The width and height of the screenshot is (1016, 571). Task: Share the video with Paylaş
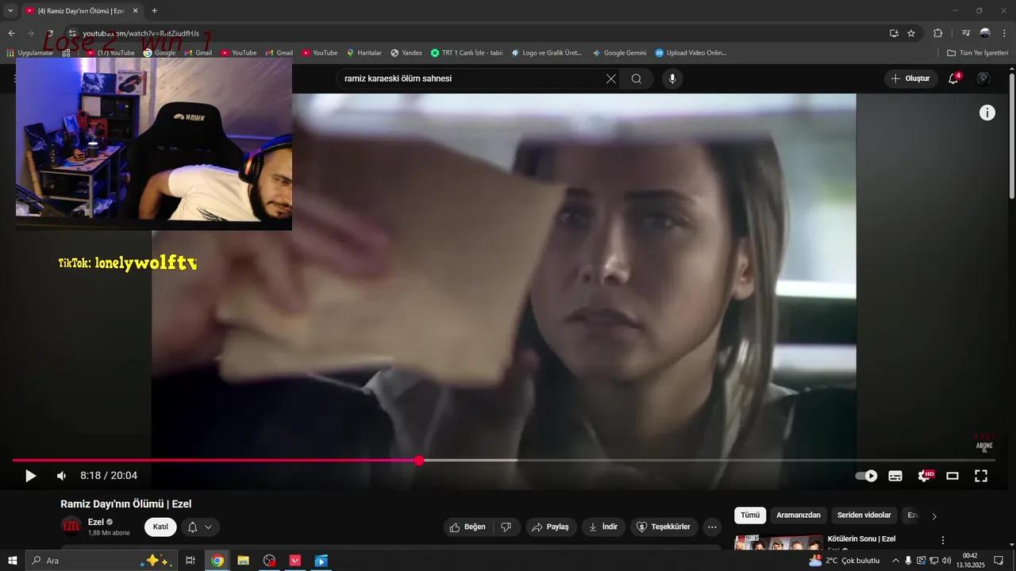[551, 527]
